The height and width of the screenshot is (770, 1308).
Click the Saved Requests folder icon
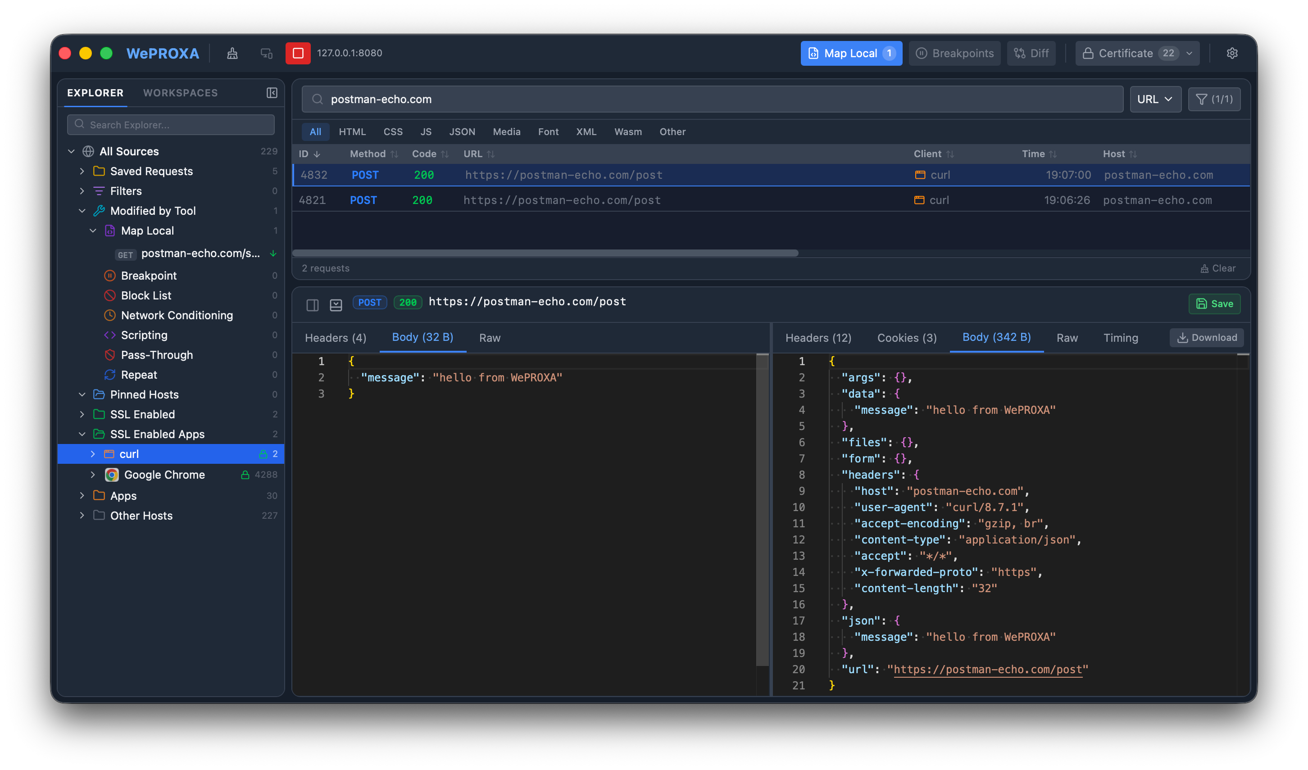(99, 171)
